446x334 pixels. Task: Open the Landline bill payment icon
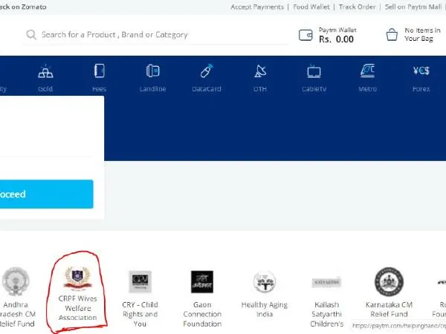152,71
